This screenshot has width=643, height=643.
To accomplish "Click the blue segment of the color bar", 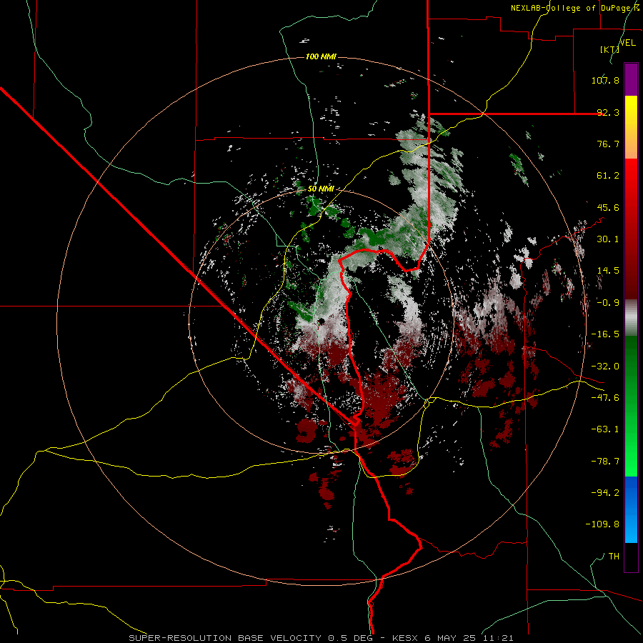I will pos(631,509).
